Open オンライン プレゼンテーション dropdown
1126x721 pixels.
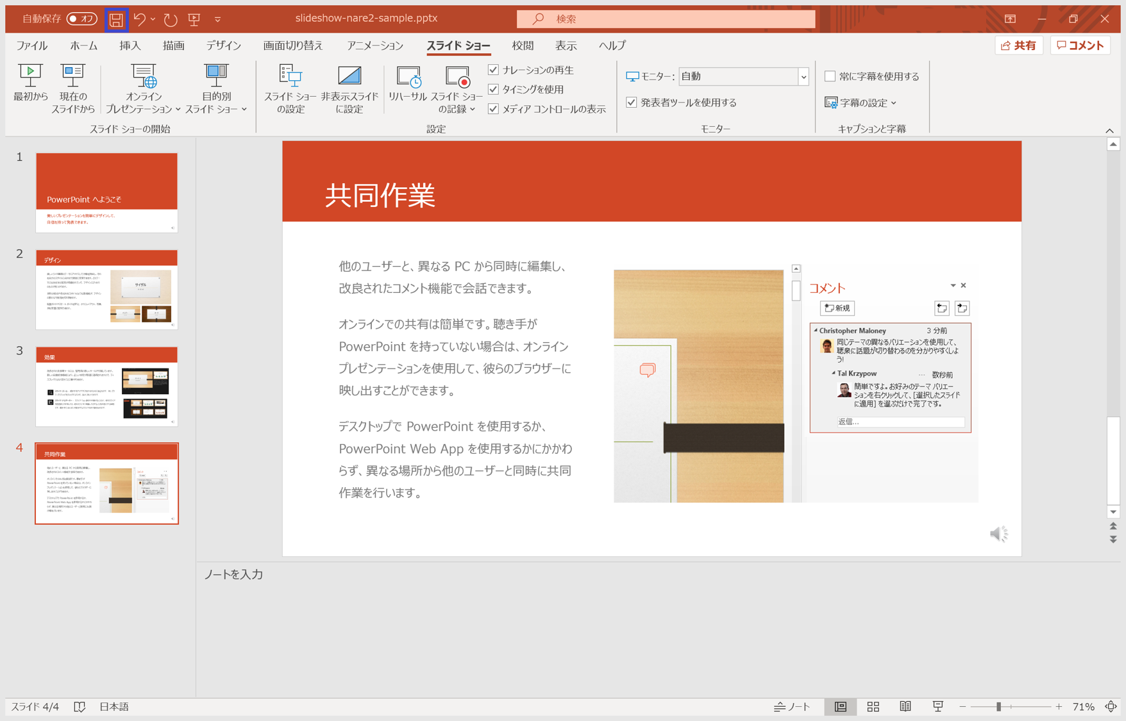pos(143,89)
